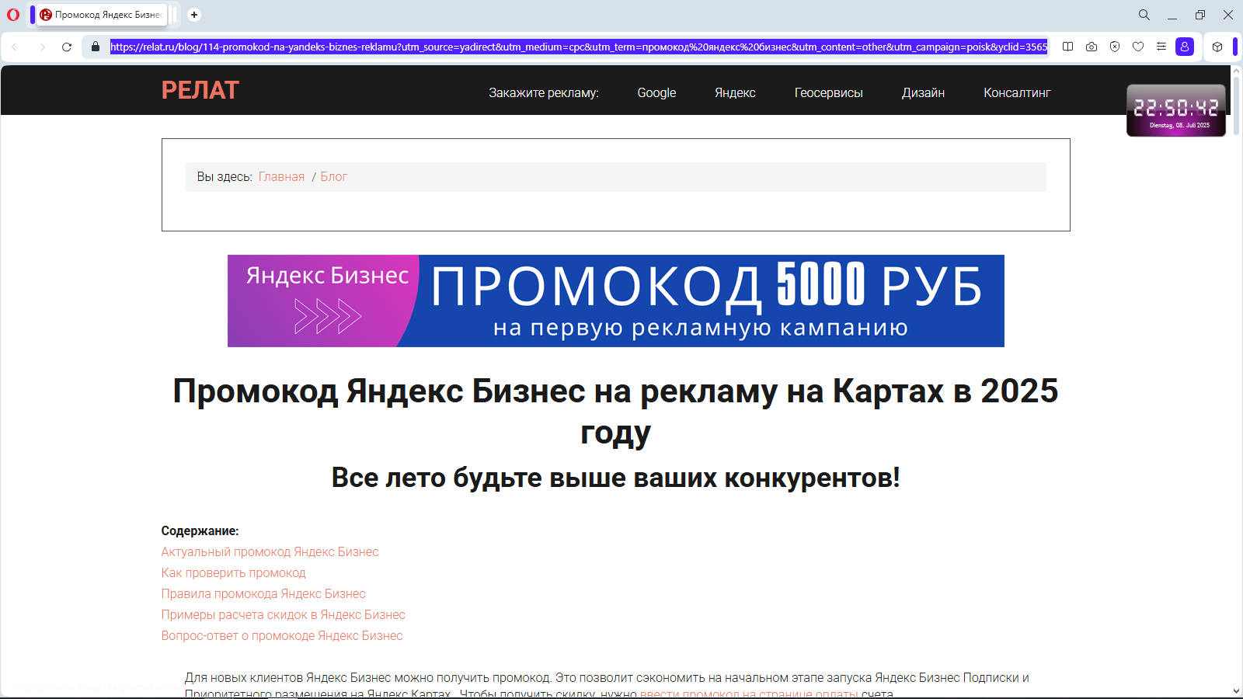Viewport: 1243px width, 699px height.
Task: Open the extensions cube icon
Action: pos(1217,47)
